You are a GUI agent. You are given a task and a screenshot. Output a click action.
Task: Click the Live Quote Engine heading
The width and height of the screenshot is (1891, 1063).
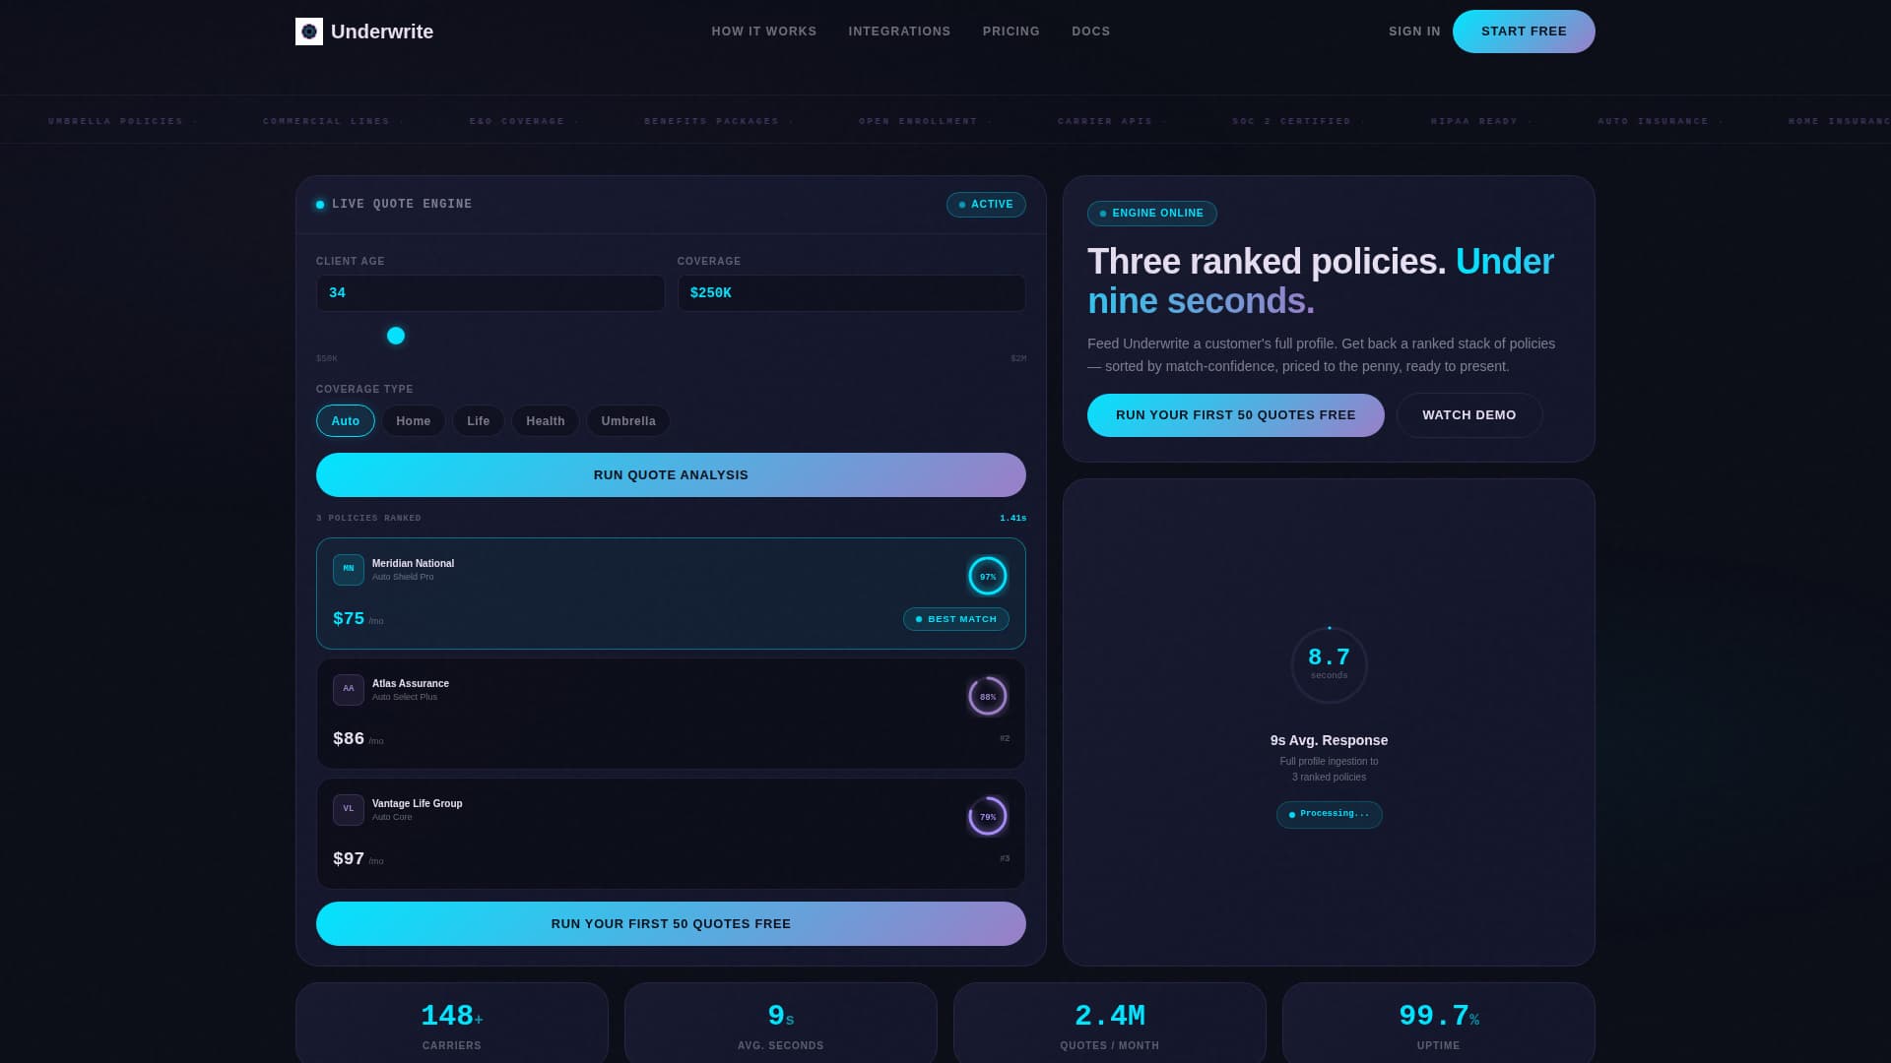click(x=402, y=205)
